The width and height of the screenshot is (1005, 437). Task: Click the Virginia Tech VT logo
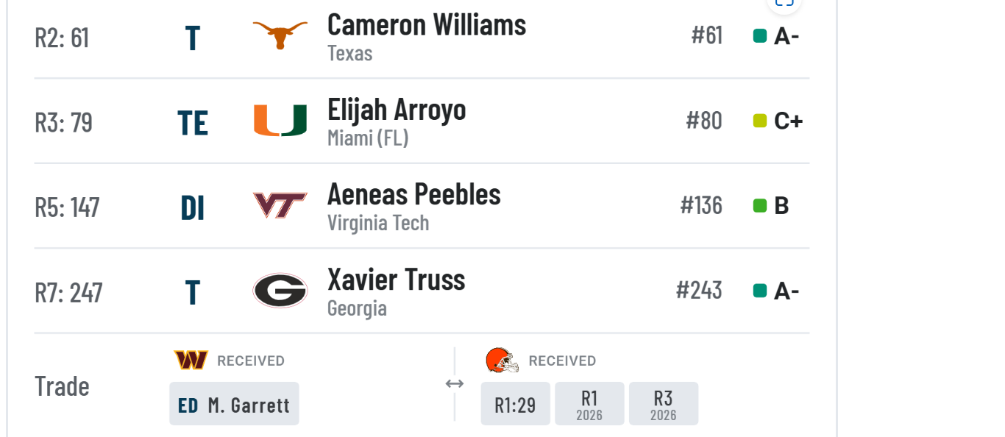pyautogui.click(x=280, y=206)
